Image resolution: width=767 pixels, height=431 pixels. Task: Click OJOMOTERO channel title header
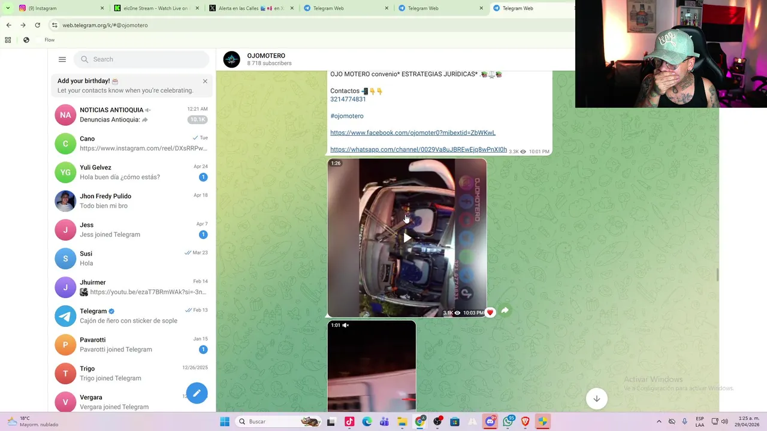tap(266, 56)
